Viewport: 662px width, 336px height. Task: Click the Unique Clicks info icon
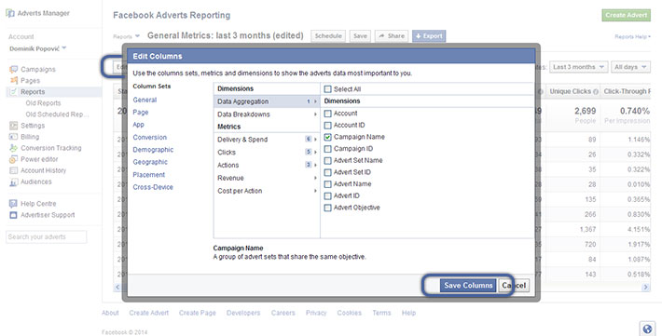(596, 91)
